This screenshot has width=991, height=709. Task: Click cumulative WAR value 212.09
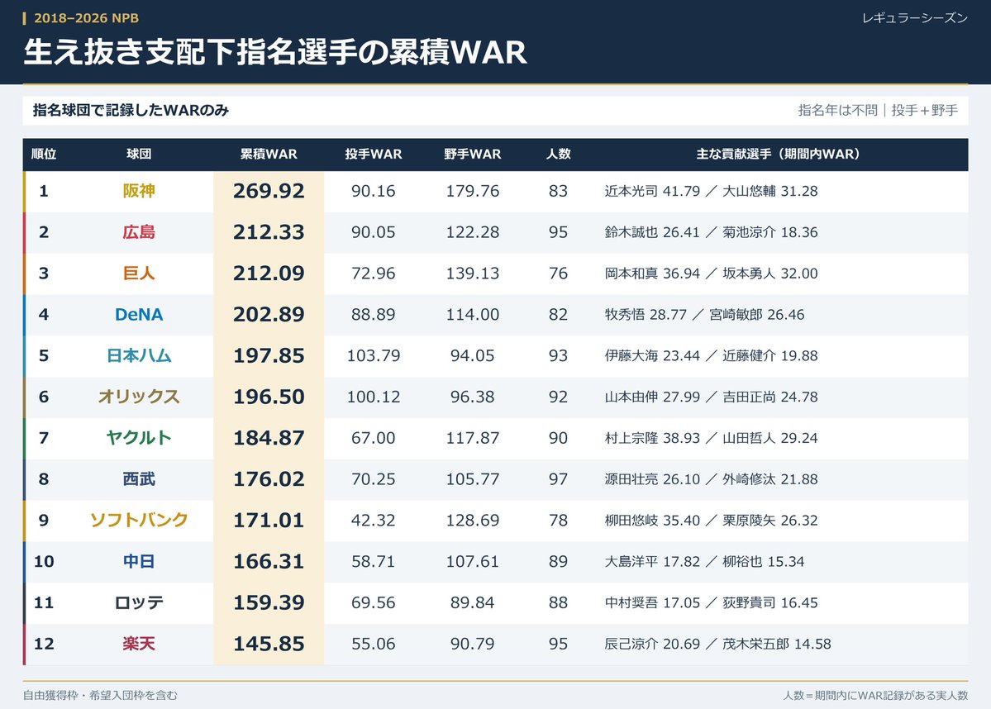[x=269, y=273]
